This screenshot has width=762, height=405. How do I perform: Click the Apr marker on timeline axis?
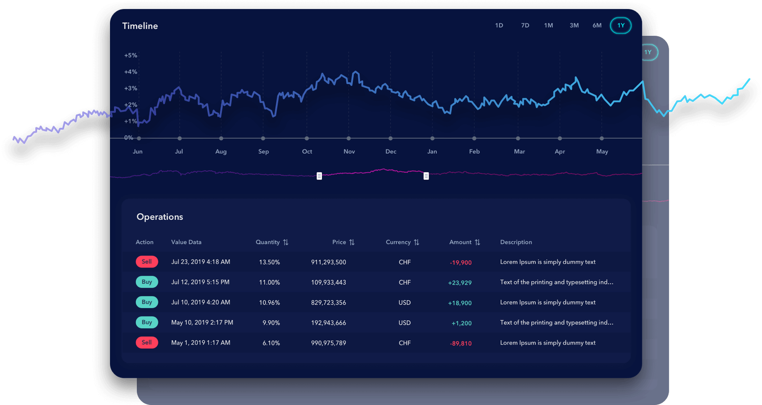(560, 138)
